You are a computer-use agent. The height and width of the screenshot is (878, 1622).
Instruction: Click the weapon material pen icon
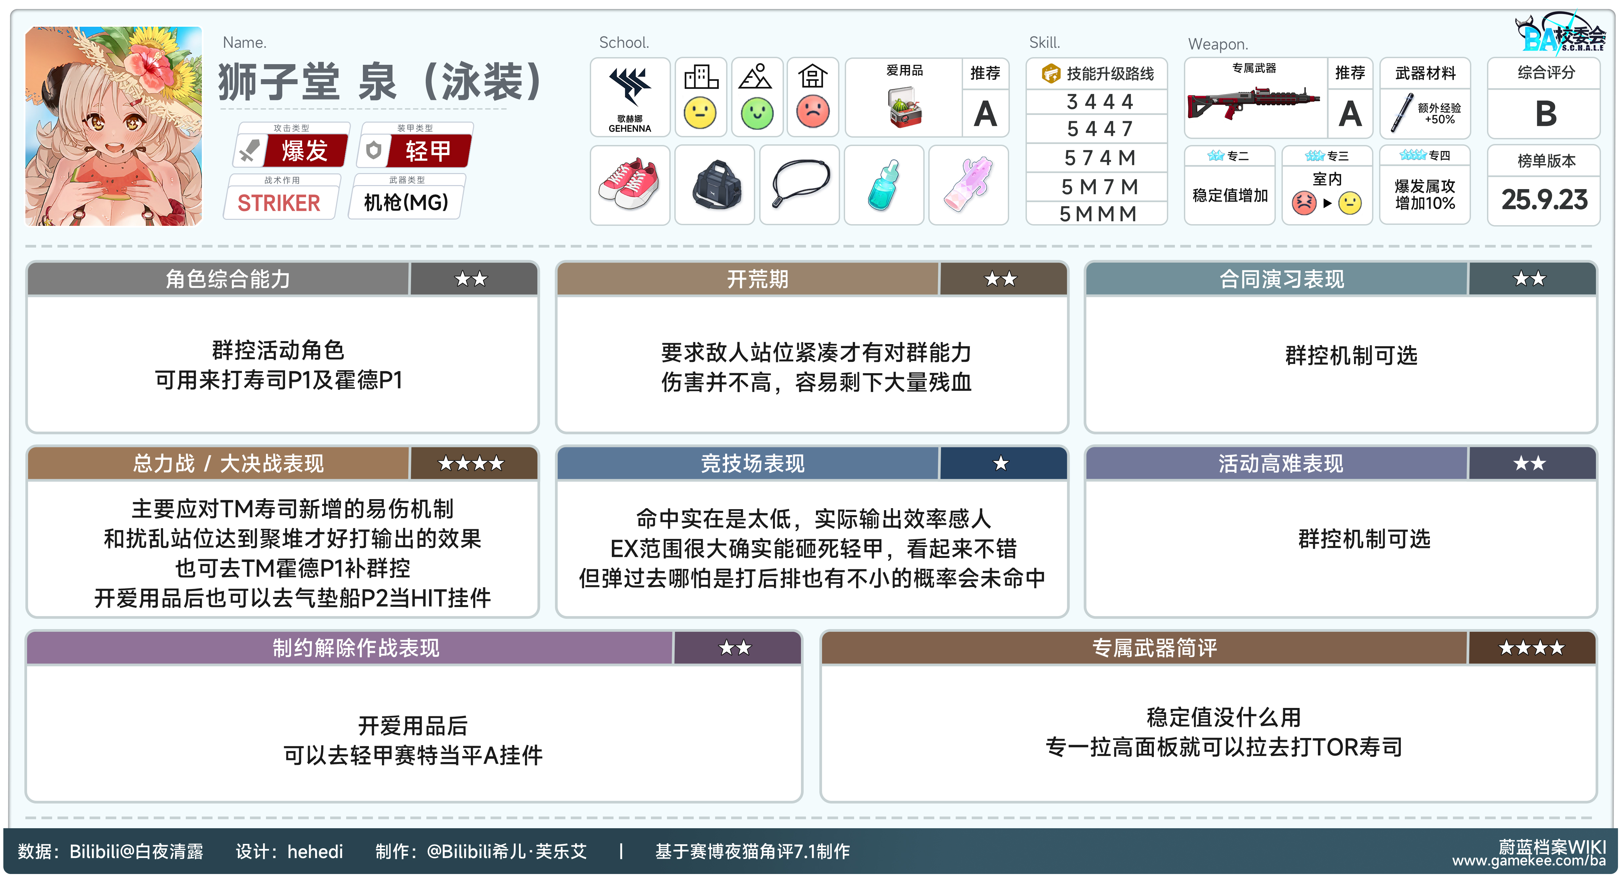(x=1401, y=113)
